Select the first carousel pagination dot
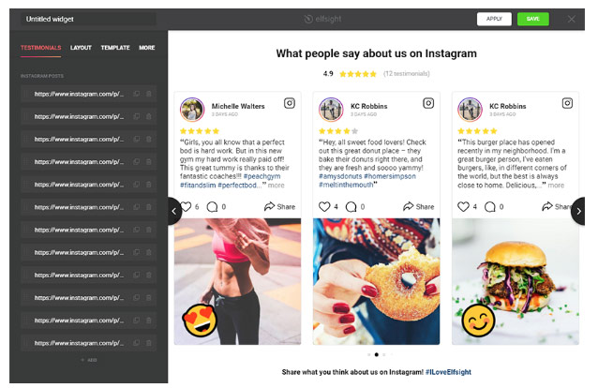 [x=369, y=355]
